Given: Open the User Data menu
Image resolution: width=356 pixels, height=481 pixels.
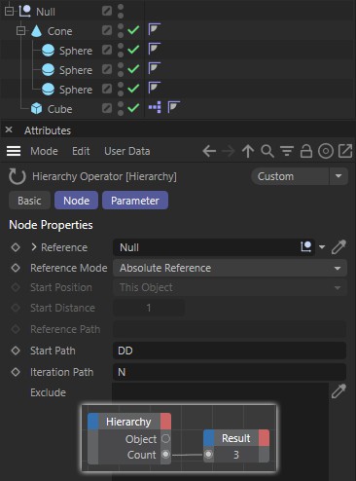Looking at the screenshot, I should 127,151.
